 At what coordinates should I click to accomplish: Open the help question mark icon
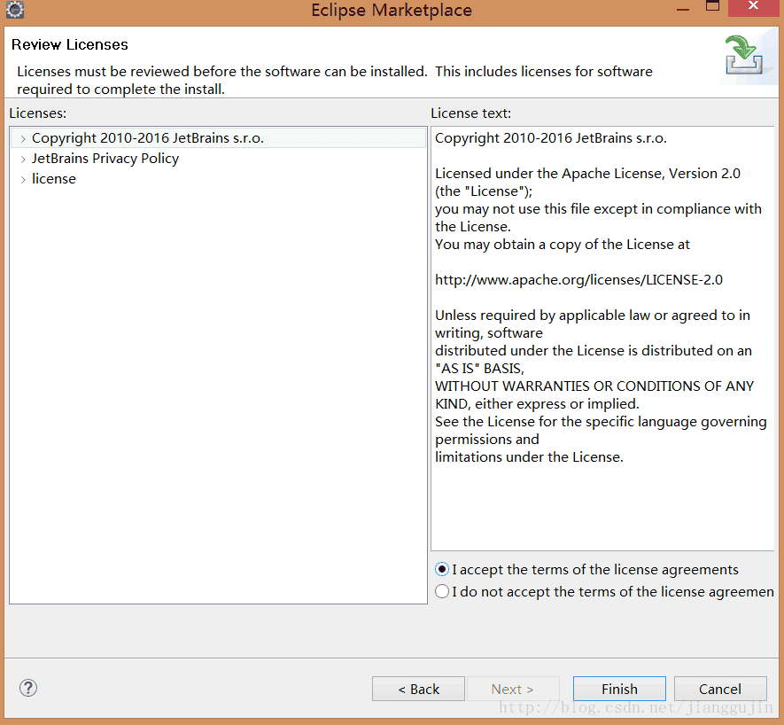point(28,688)
